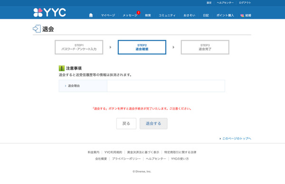Viewport: 285px width, 184px height.
Task: Open 料金案内 footer link
Action: (x=94, y=152)
